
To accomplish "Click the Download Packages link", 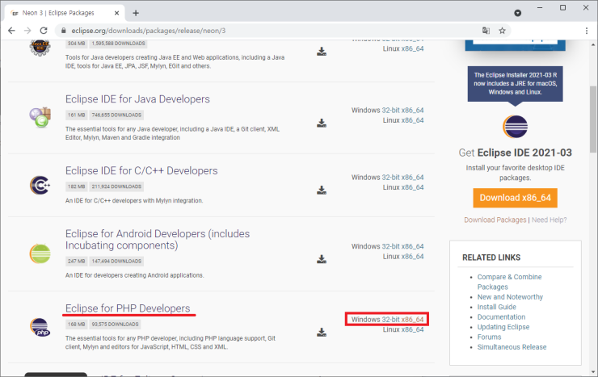I will (495, 220).
